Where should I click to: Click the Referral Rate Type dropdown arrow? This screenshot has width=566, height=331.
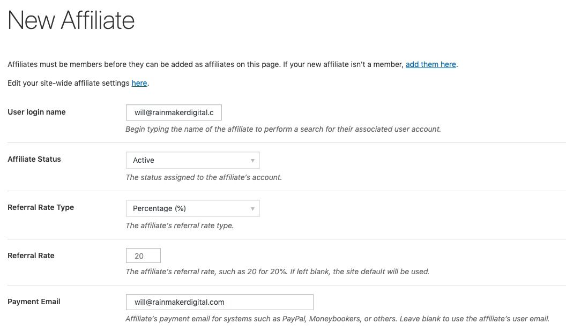(252, 208)
